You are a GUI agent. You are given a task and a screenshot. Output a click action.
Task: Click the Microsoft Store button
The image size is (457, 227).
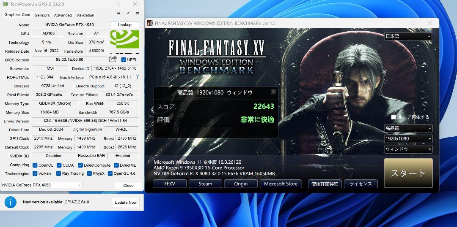coord(281,184)
